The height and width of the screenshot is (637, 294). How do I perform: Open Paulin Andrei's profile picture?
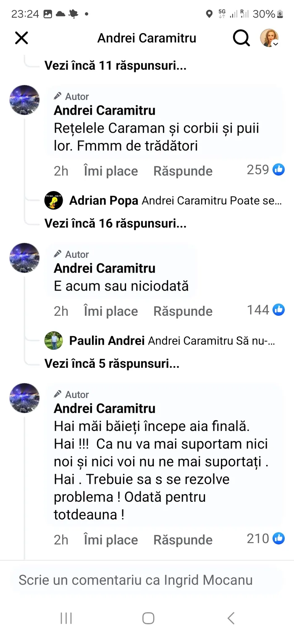(54, 341)
